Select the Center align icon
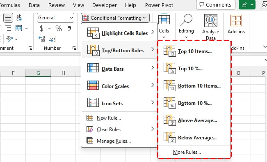Viewport: 267px width, 162px height. tap(8, 18)
